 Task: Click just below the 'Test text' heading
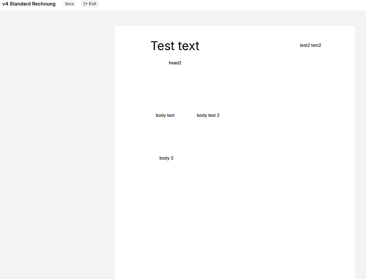point(175,54)
